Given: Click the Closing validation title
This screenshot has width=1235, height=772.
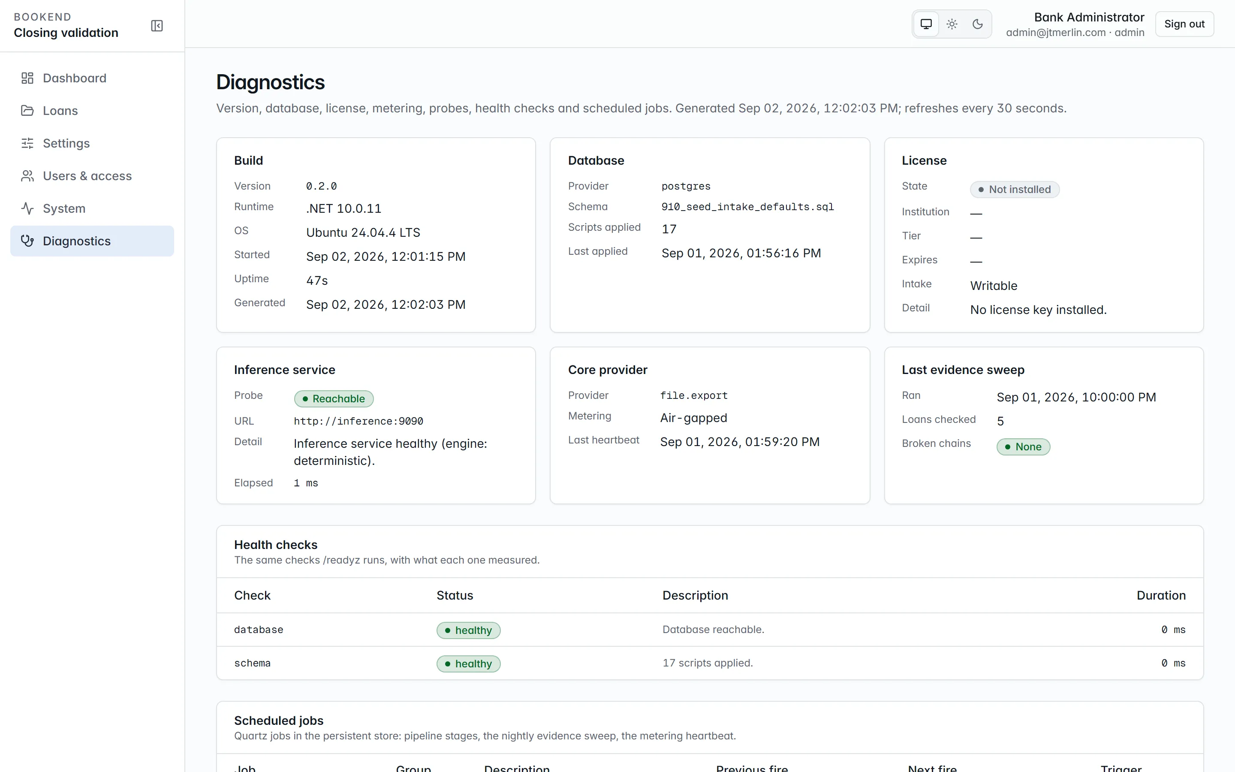Looking at the screenshot, I should (x=66, y=33).
